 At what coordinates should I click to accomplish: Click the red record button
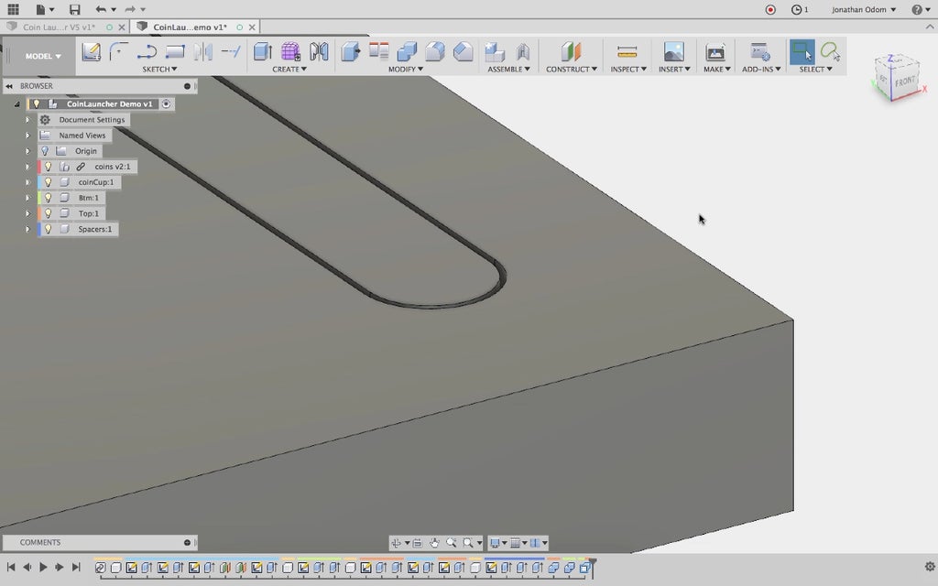770,9
